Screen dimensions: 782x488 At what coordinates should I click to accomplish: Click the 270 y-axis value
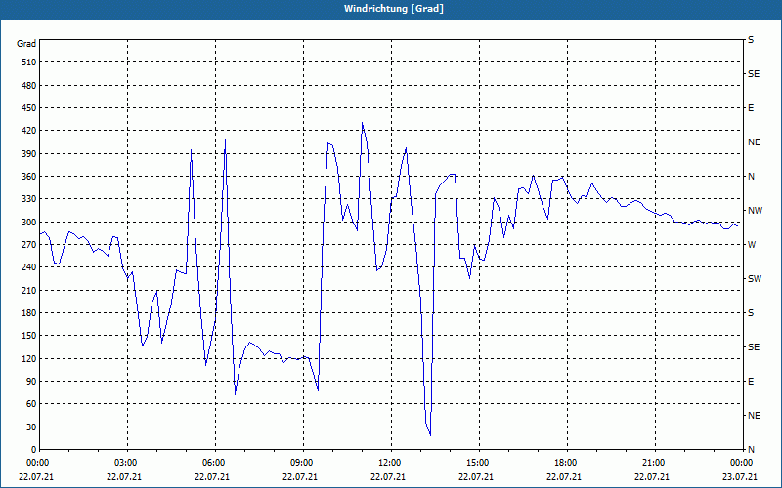(29, 245)
